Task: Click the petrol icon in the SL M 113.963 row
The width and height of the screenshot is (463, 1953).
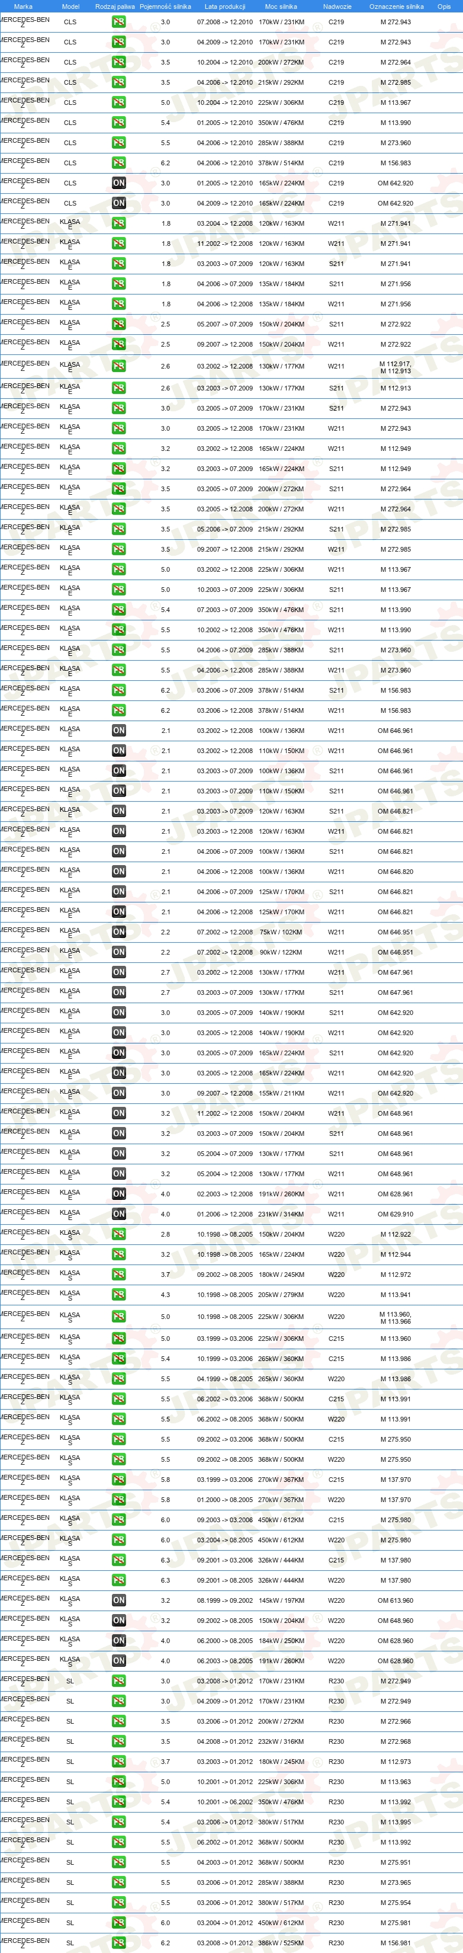Action: 119,1782
